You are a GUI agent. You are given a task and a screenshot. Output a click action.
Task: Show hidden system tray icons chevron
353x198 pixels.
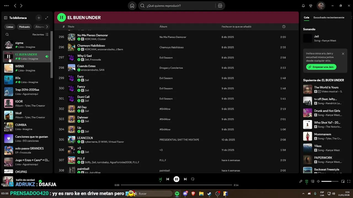click(303, 194)
